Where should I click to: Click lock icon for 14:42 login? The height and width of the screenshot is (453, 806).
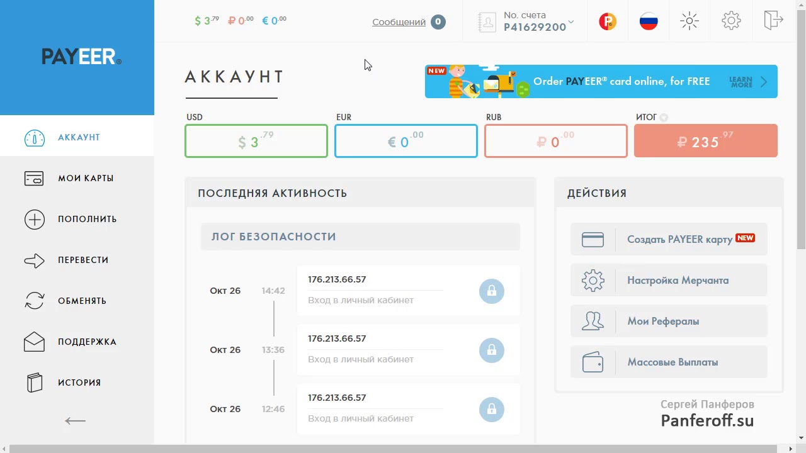point(492,291)
